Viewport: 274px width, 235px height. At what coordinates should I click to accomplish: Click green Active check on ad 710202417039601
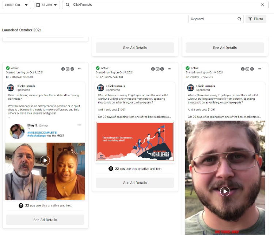click(8, 68)
